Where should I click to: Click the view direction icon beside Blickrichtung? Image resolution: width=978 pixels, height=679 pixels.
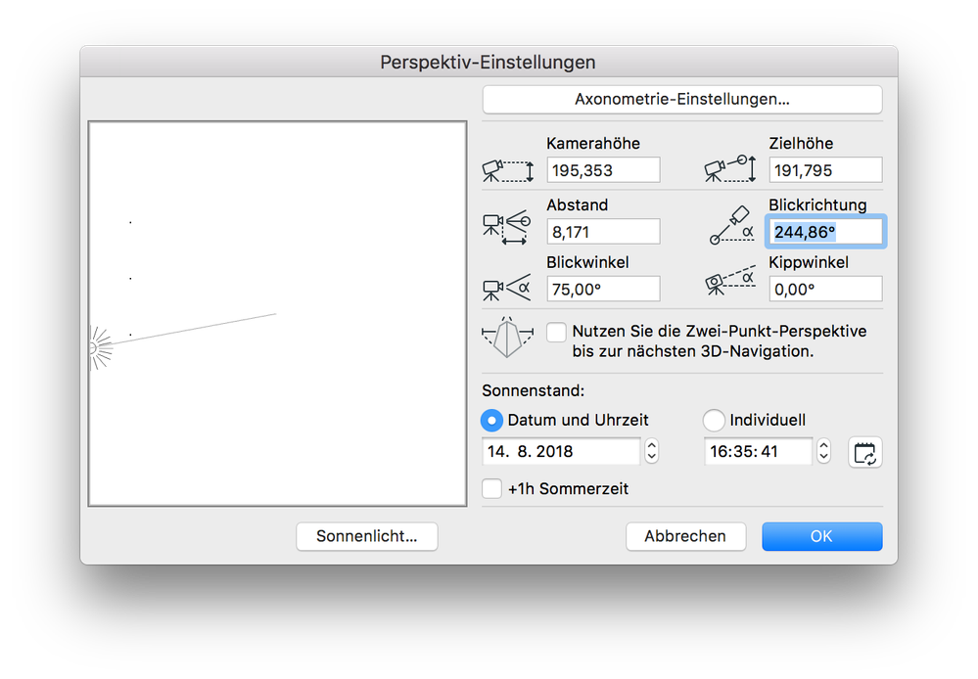(731, 225)
